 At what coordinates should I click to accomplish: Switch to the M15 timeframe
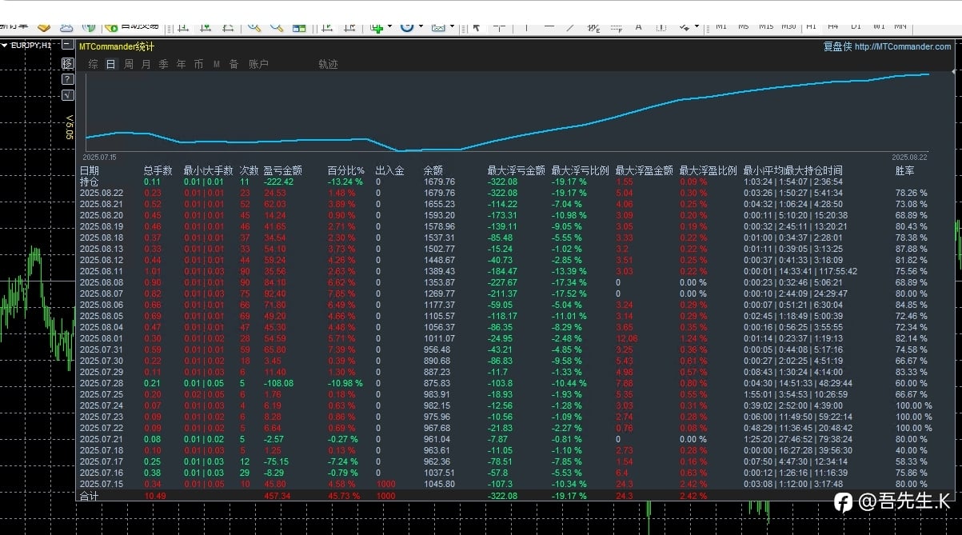(766, 26)
